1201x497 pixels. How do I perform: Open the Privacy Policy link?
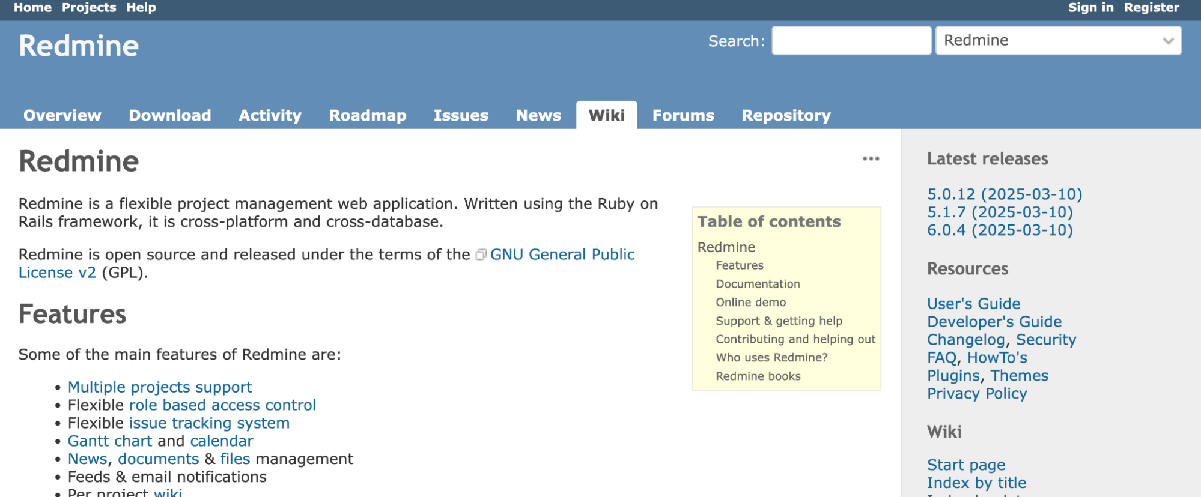[977, 394]
